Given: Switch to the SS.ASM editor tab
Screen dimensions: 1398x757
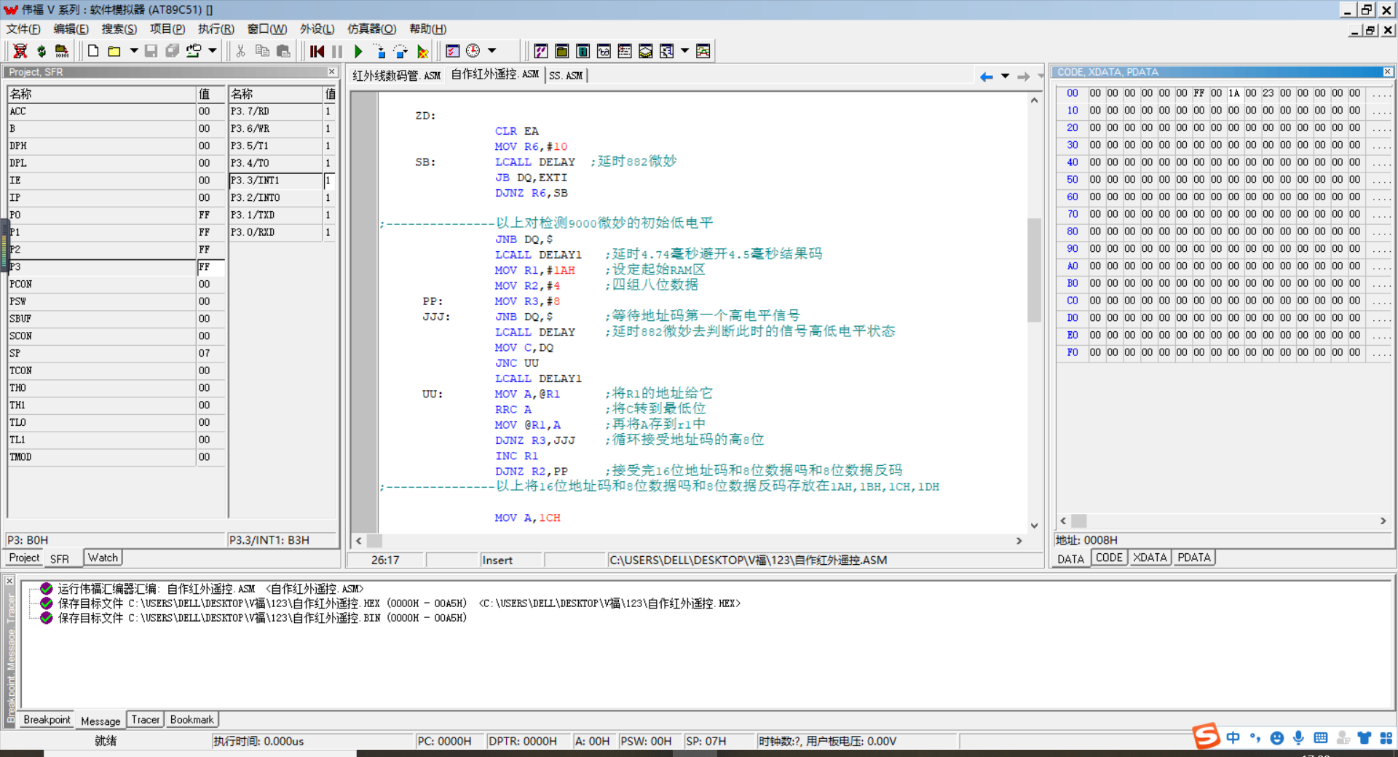Looking at the screenshot, I should (x=566, y=76).
